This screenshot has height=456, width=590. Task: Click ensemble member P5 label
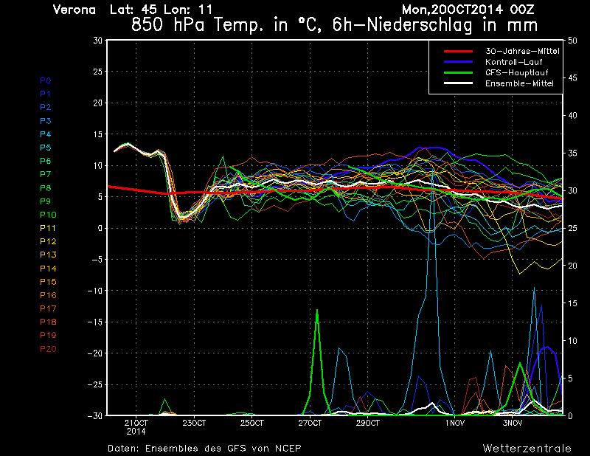(45, 148)
